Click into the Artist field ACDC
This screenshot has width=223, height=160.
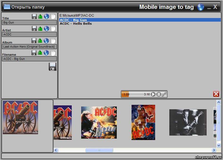click(x=29, y=34)
